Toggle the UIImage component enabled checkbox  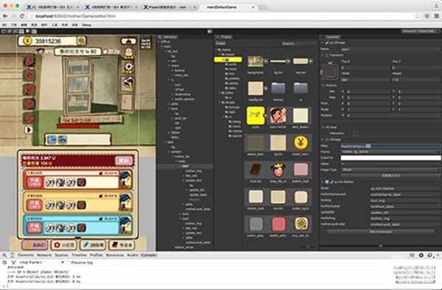click(x=327, y=43)
